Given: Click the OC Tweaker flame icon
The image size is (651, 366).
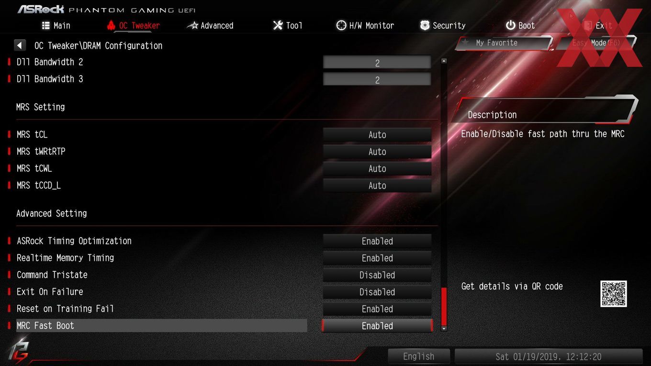Looking at the screenshot, I should [x=111, y=25].
